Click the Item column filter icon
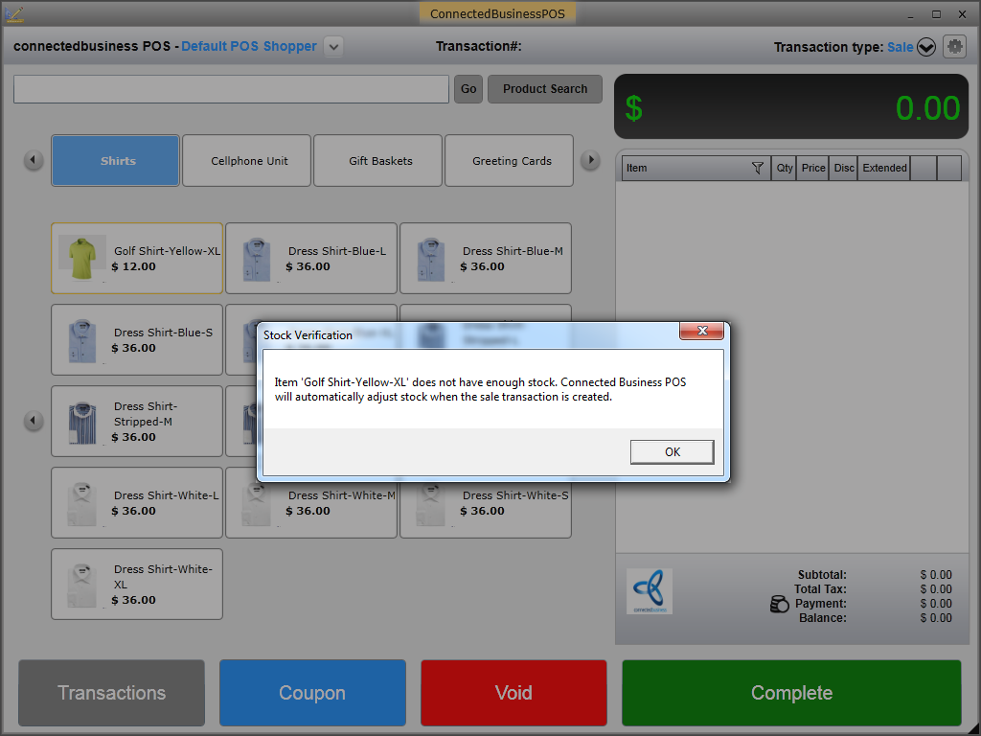The image size is (981, 736). point(757,168)
